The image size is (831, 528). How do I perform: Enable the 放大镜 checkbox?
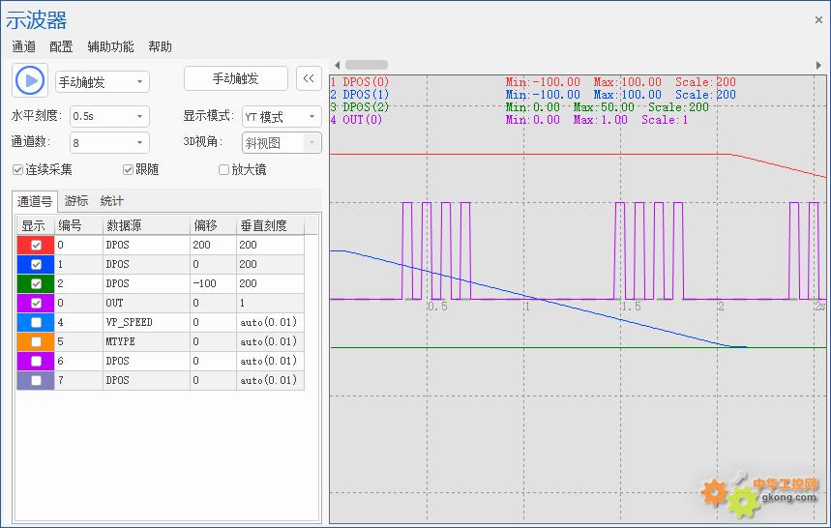click(x=224, y=170)
